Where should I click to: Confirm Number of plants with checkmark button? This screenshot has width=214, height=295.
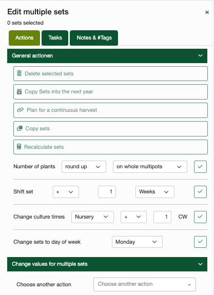tap(200, 167)
